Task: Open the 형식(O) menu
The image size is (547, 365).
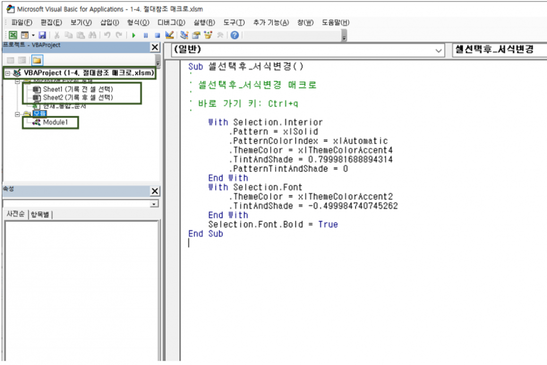Action: pos(138,22)
